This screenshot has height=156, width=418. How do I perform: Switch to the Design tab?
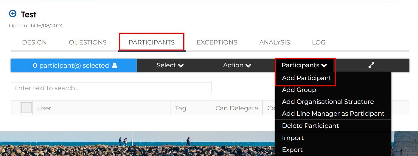[x=34, y=42]
